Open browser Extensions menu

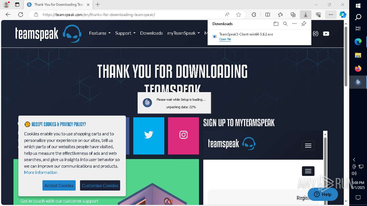click(254, 15)
